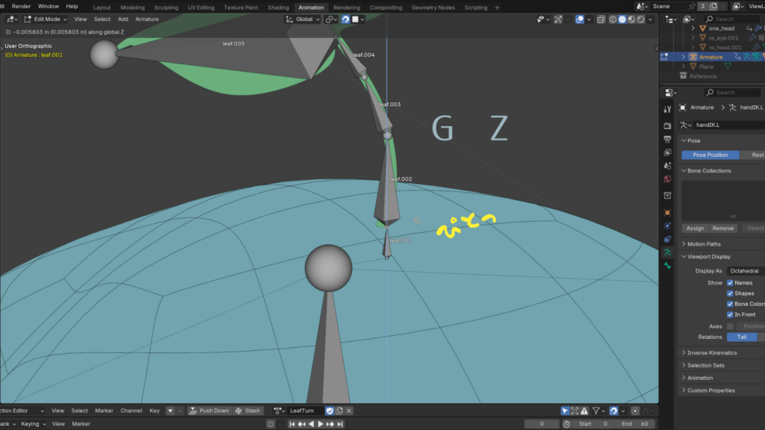
Task: Remove bones from collection
Action: [722, 228]
